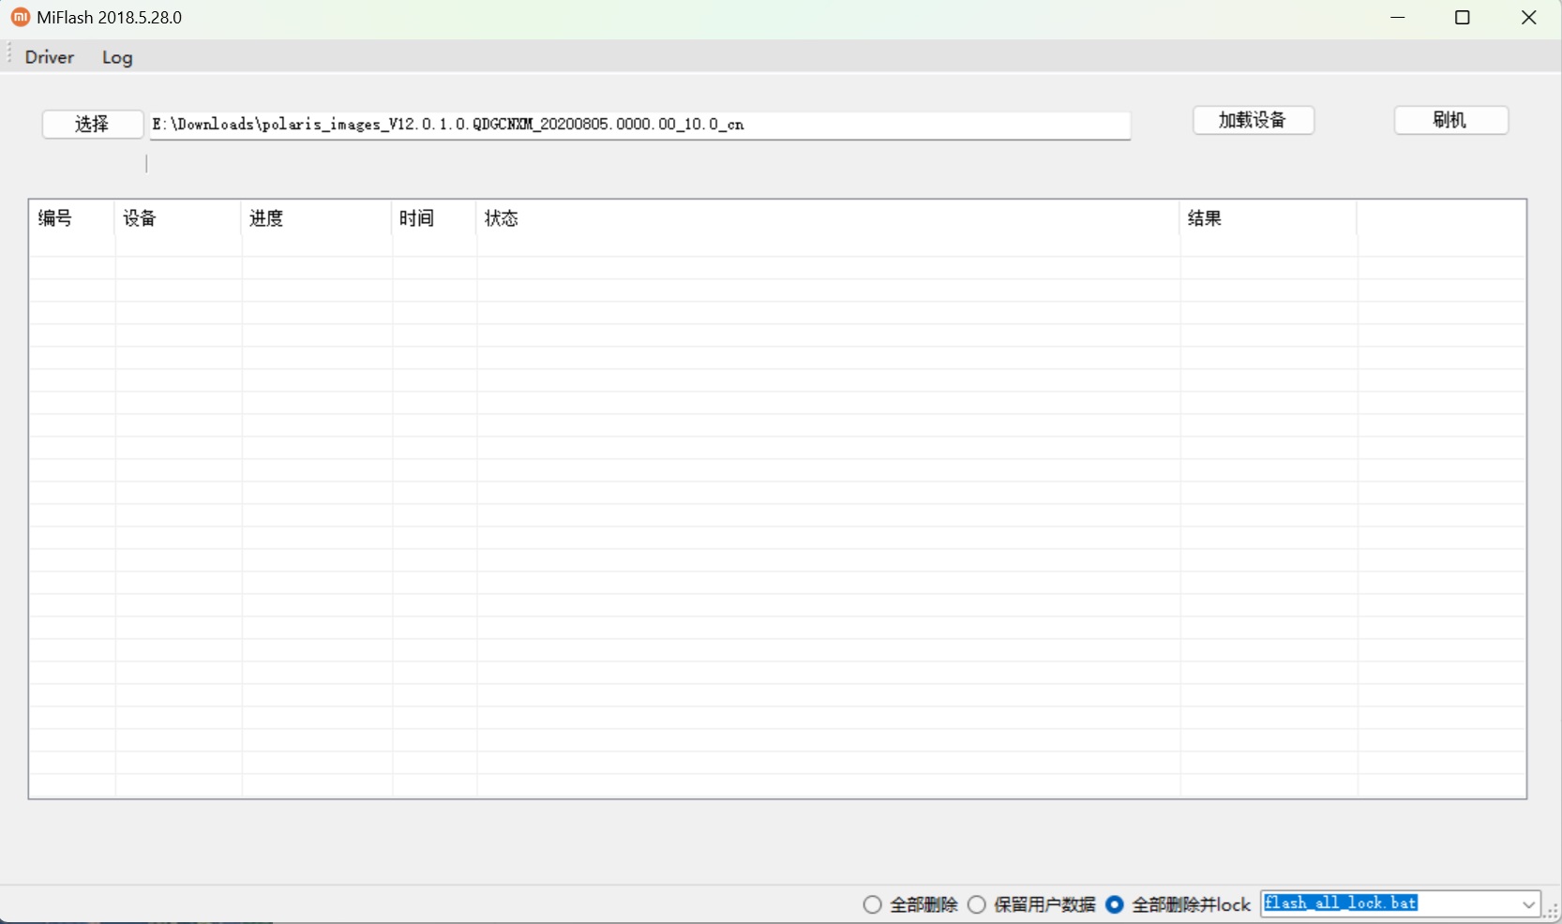The width and height of the screenshot is (1562, 924).
Task: Minimize the MiFlash window
Action: coord(1398,18)
